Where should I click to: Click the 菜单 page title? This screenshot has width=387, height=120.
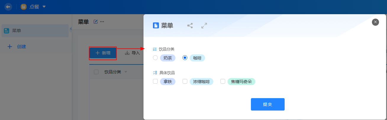pos(83,22)
